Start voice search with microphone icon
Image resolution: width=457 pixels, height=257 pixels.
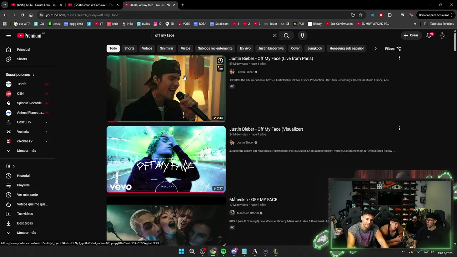pyautogui.click(x=302, y=35)
